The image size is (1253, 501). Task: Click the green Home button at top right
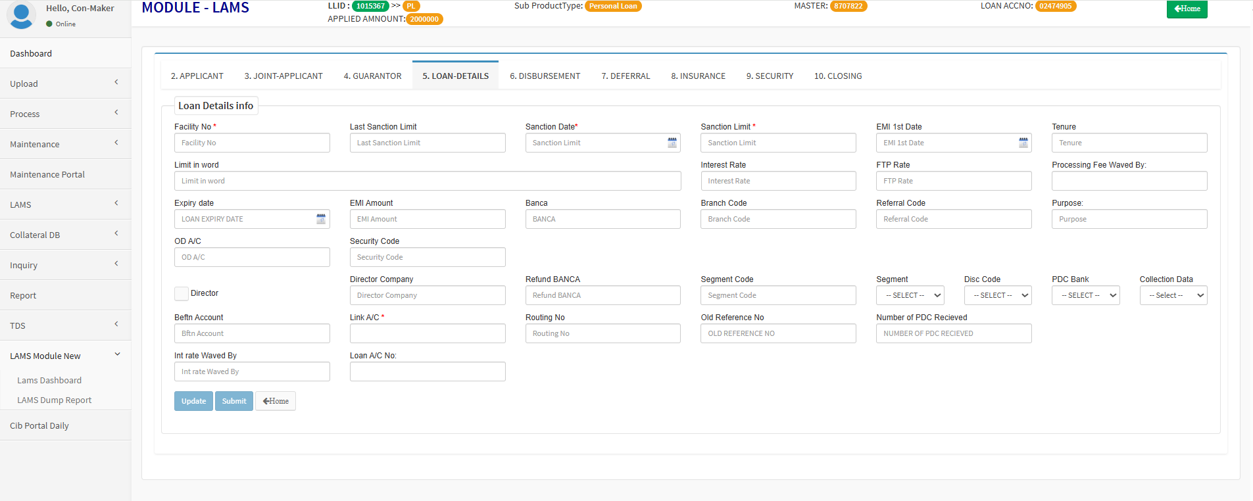point(1187,9)
